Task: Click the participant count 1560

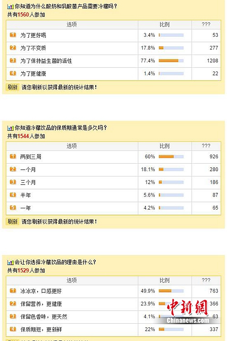Action: click(23, 15)
